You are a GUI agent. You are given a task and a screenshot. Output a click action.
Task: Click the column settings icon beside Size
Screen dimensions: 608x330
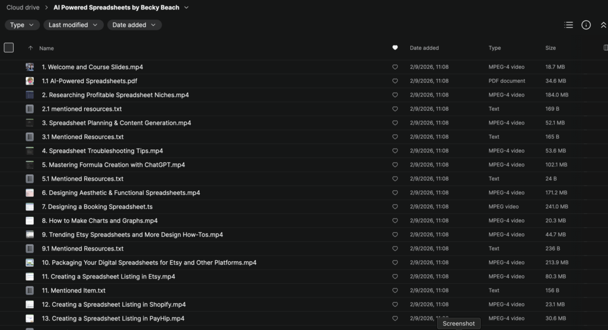pyautogui.click(x=605, y=47)
